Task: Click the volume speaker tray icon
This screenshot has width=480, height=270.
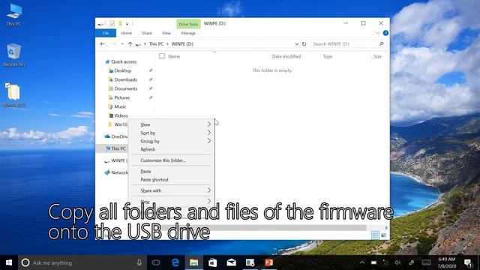Action: (x=397, y=262)
